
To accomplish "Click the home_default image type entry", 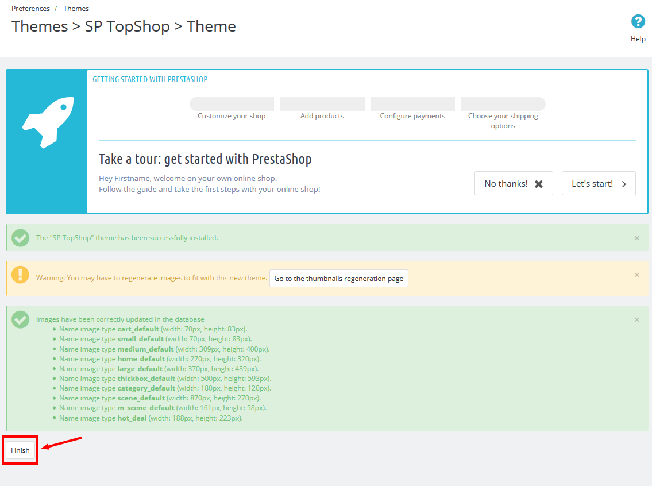I will click(160, 359).
